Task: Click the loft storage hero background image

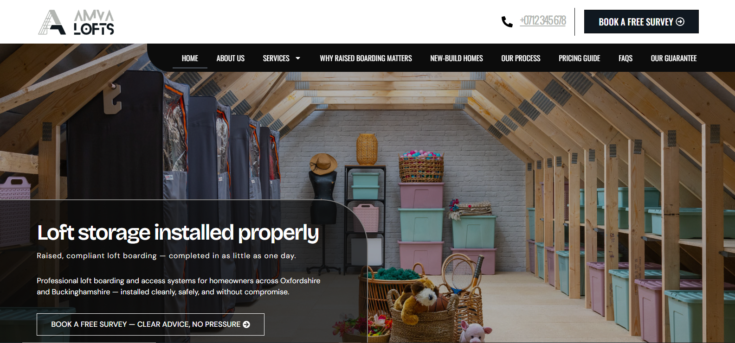Action: [x=510, y=185]
